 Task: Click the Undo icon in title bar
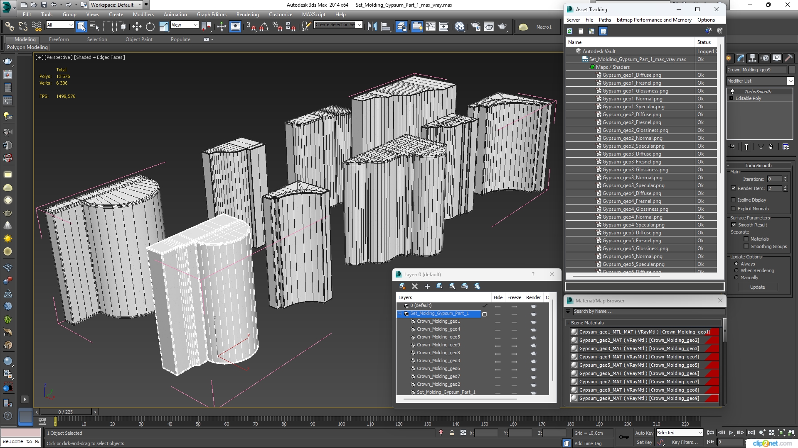[x=54, y=5]
